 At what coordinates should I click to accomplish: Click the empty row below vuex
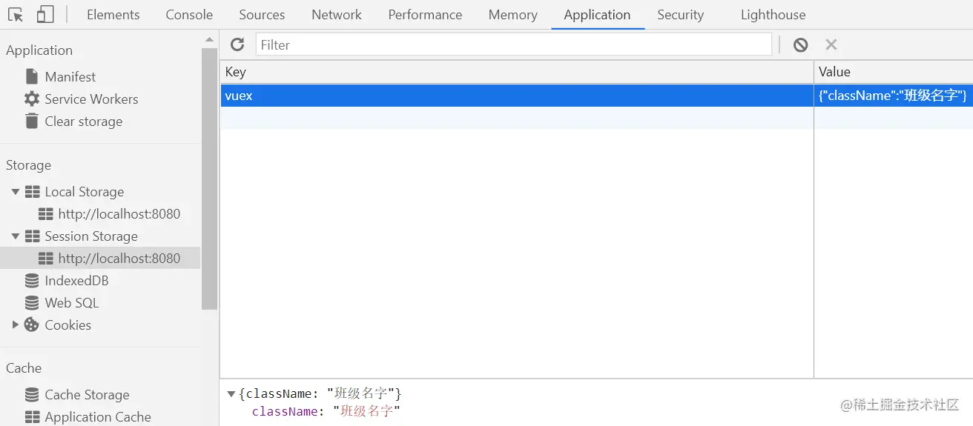(596, 118)
